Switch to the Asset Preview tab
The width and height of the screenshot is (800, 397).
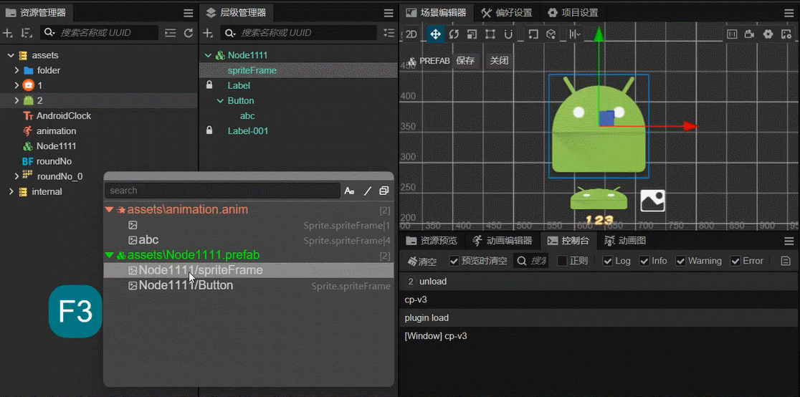(x=432, y=240)
